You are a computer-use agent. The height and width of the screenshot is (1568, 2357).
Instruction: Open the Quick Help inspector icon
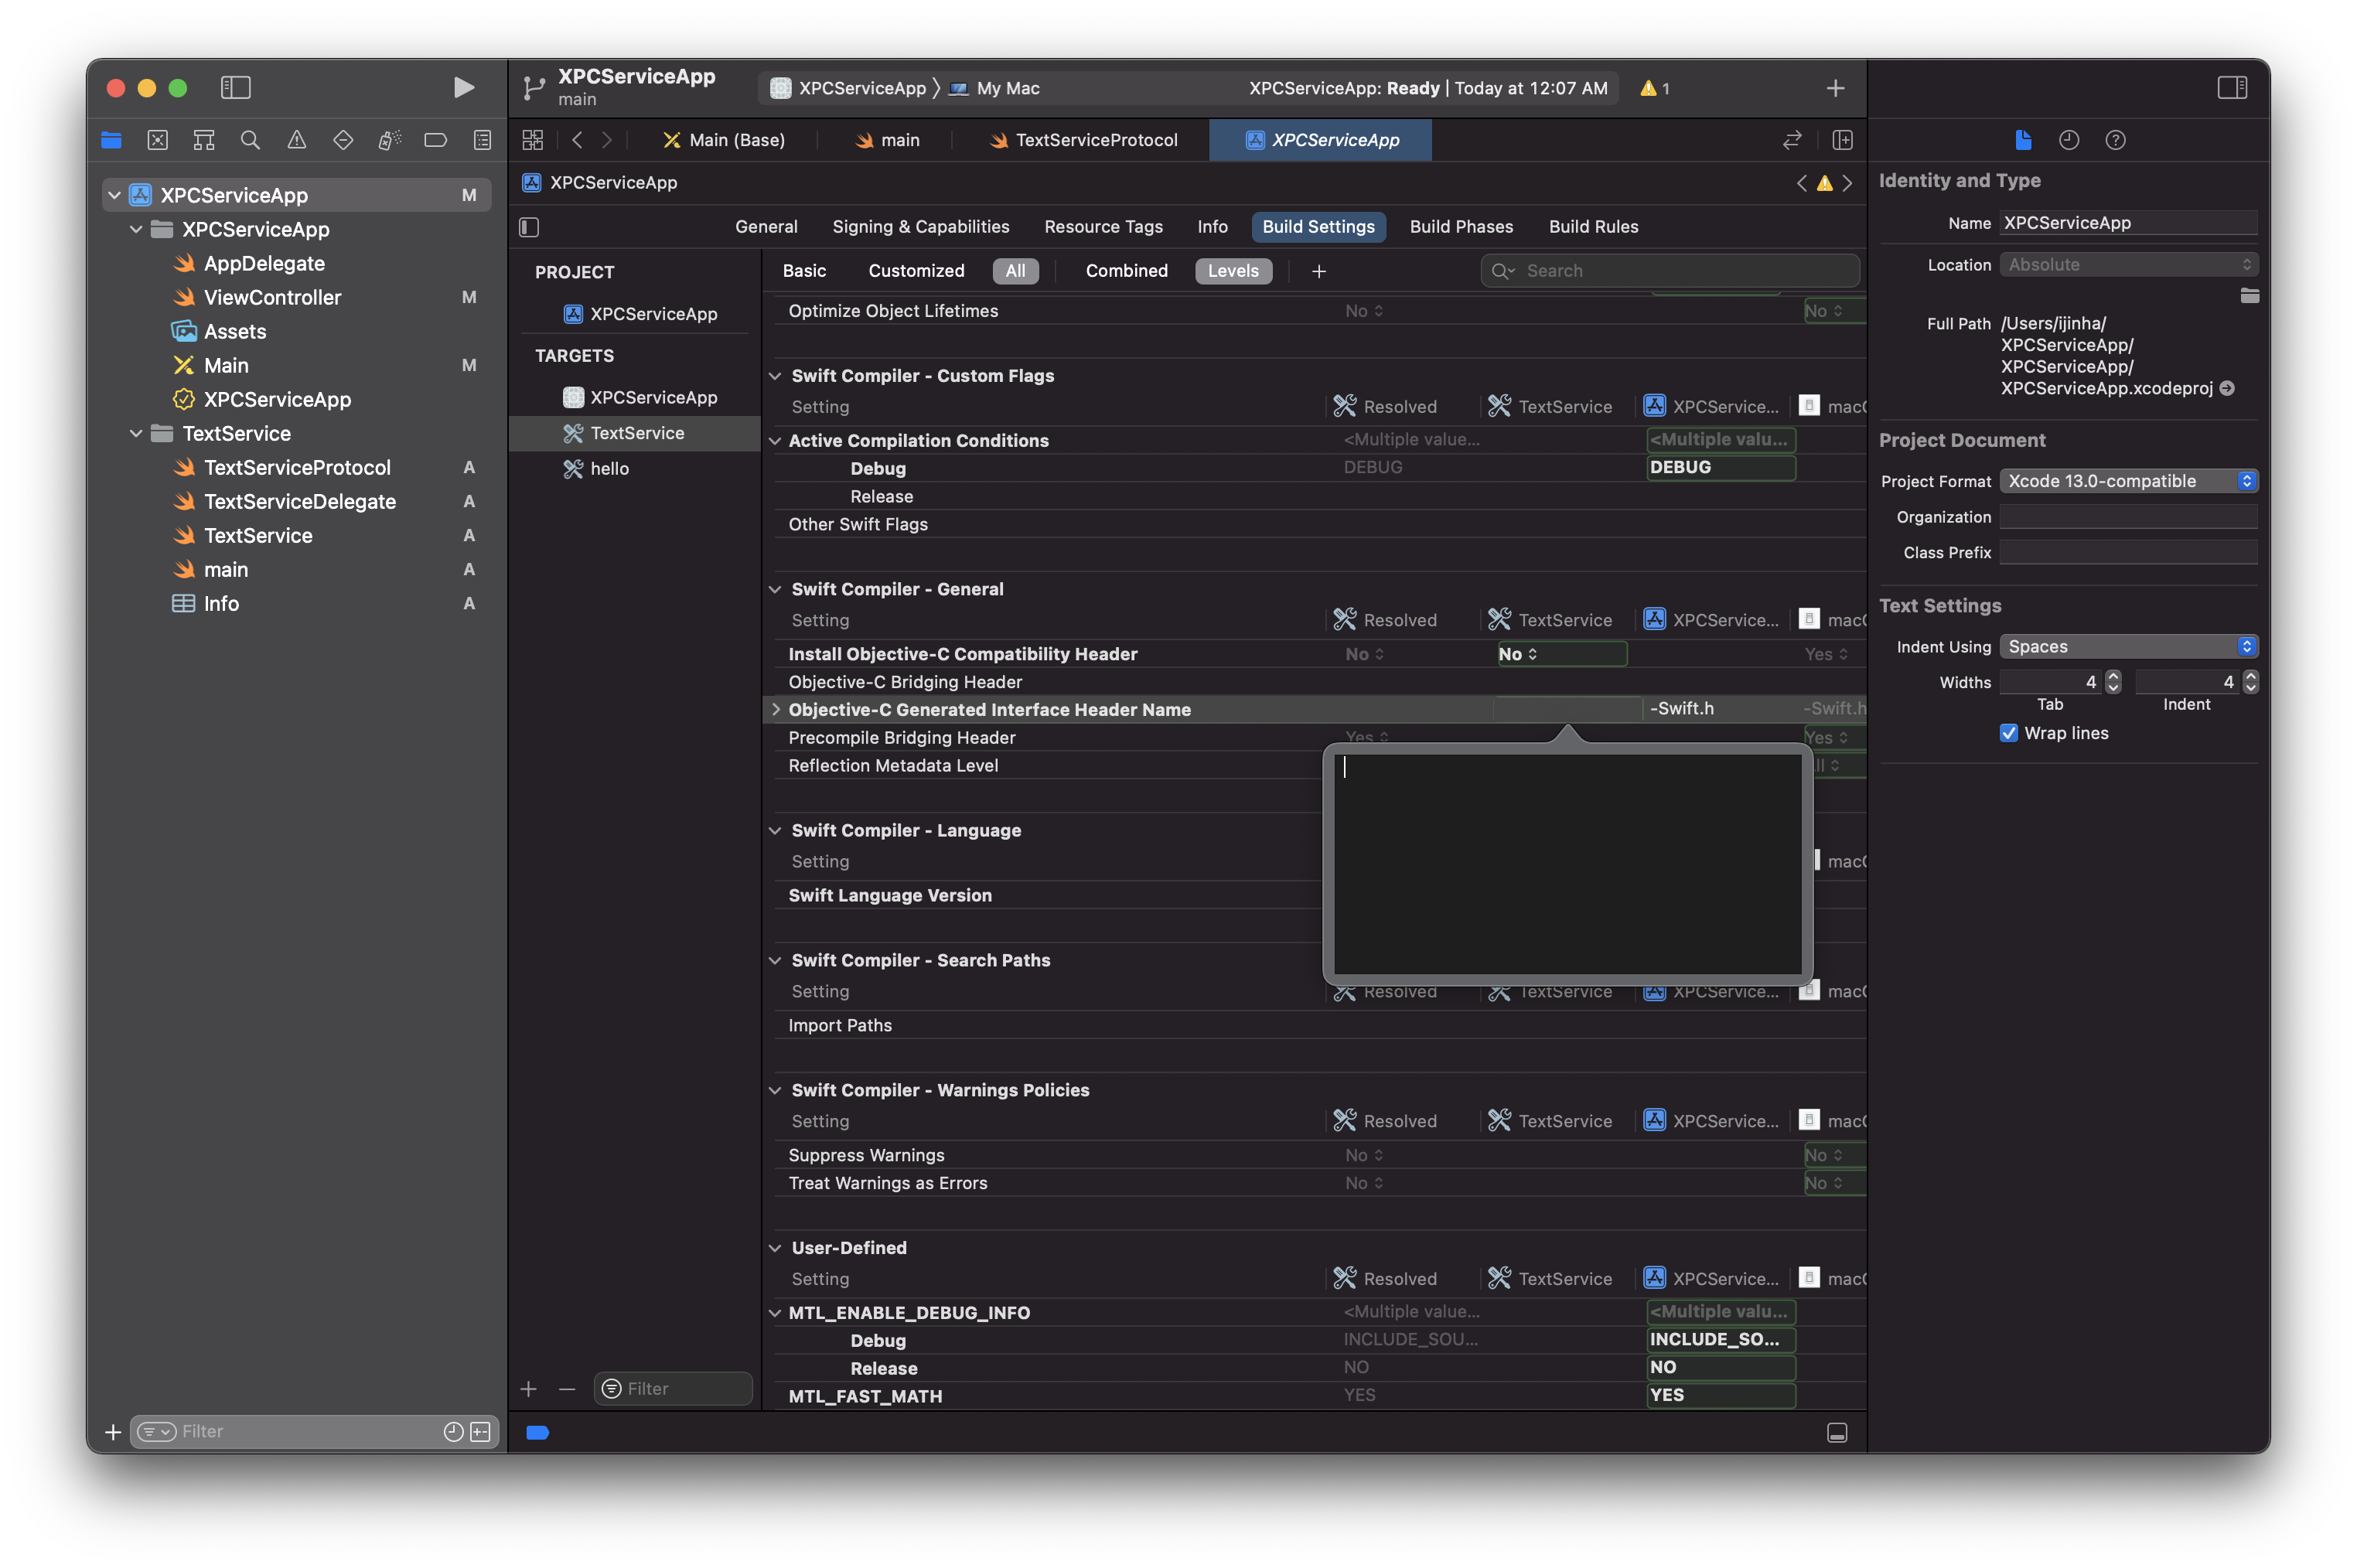click(2115, 140)
